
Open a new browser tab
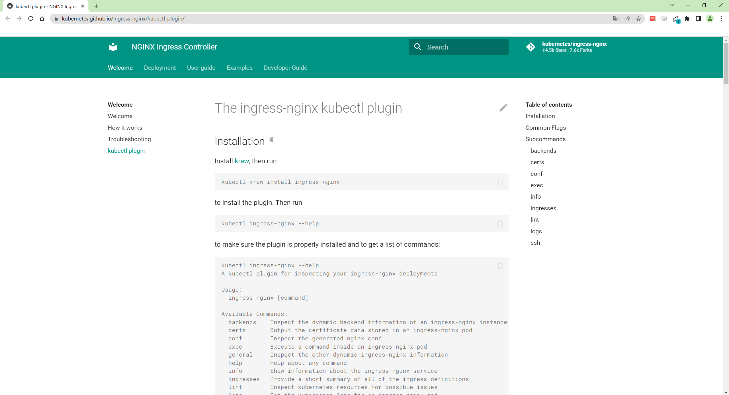coord(96,6)
